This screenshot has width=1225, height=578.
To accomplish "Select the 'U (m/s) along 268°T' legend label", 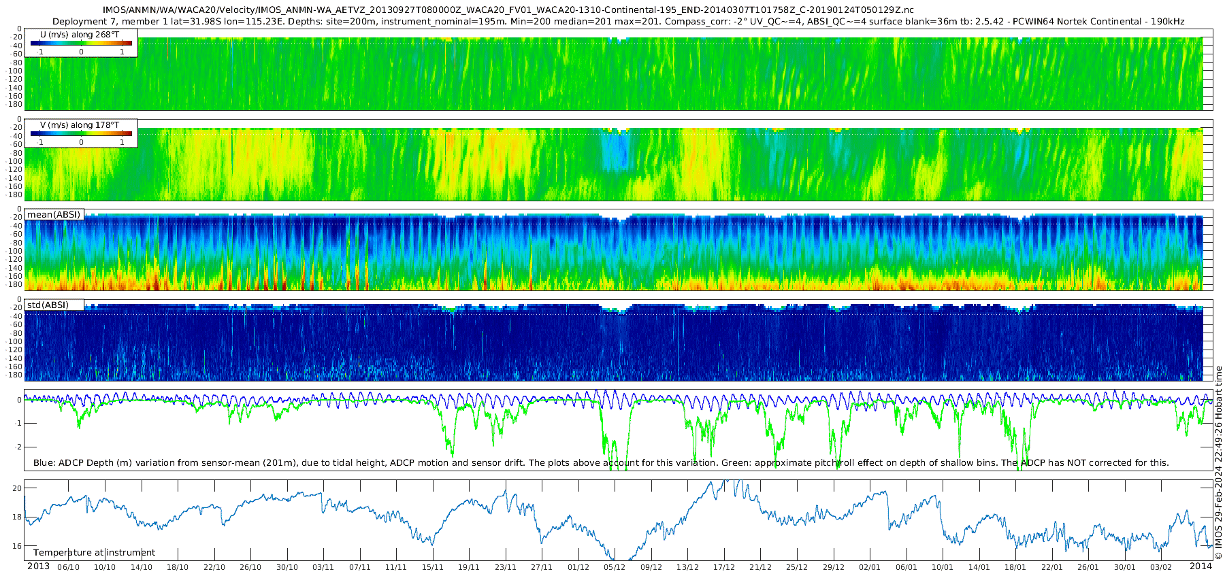I will 80,34.
